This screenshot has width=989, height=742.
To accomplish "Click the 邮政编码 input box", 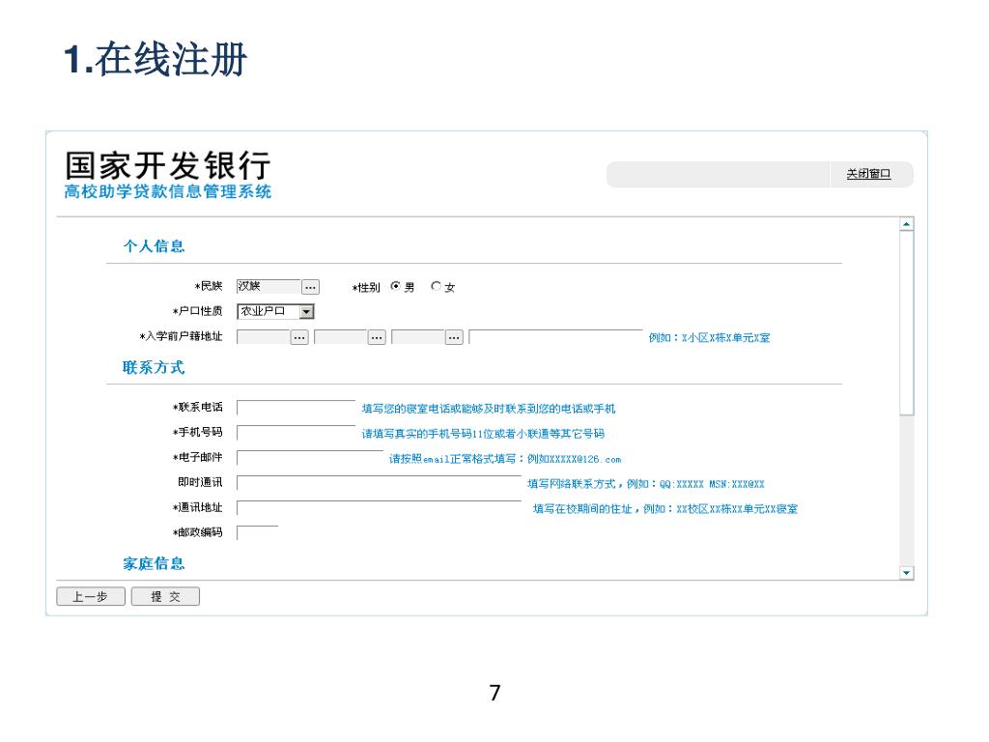I will point(258,533).
